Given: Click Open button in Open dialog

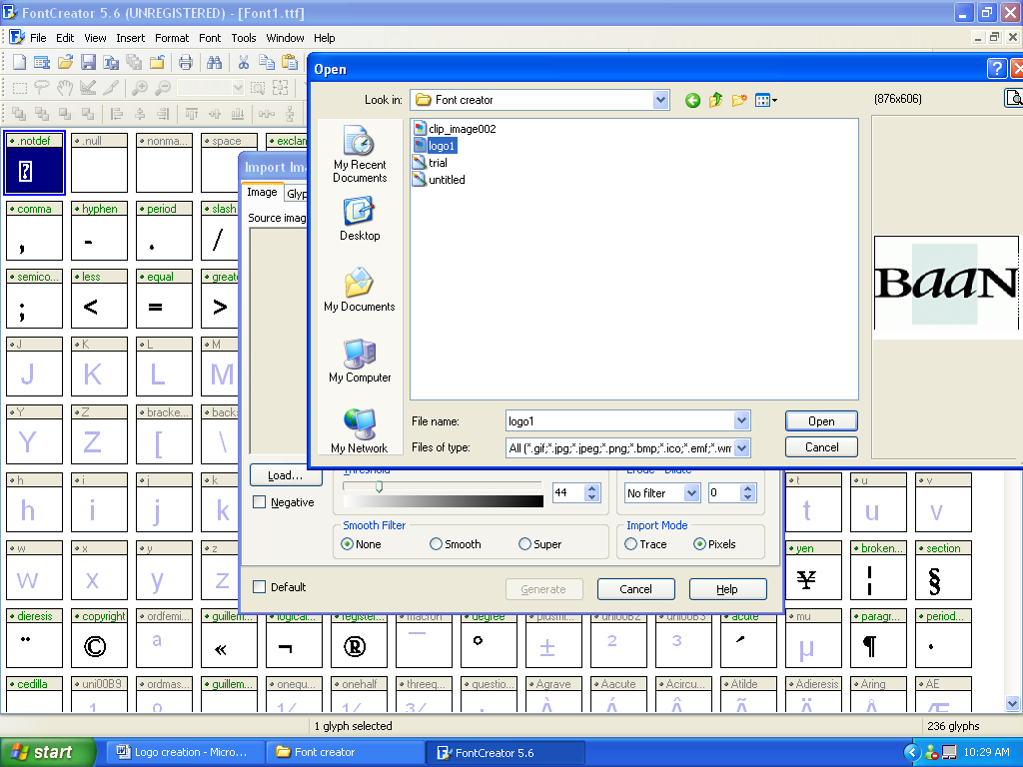Looking at the screenshot, I should coord(821,421).
